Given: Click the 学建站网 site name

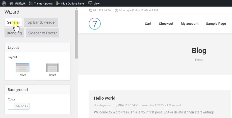Looking at the screenshot, I should (20, 3).
